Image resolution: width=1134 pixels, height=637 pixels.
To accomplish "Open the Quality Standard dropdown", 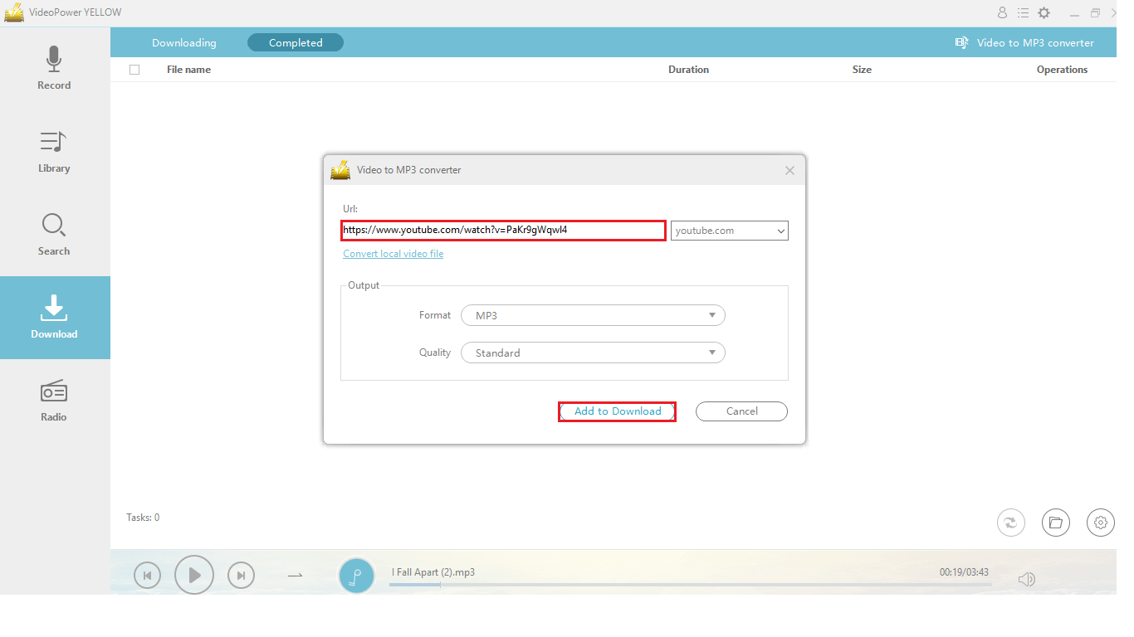I will (x=593, y=353).
